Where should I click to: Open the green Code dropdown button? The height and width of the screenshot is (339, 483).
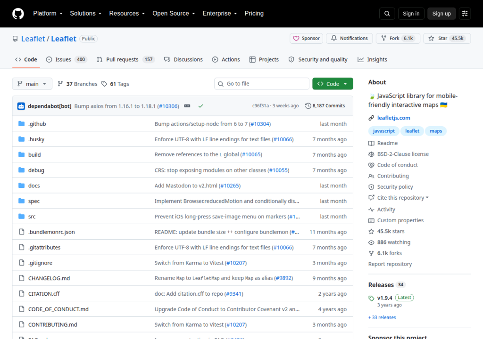(333, 84)
